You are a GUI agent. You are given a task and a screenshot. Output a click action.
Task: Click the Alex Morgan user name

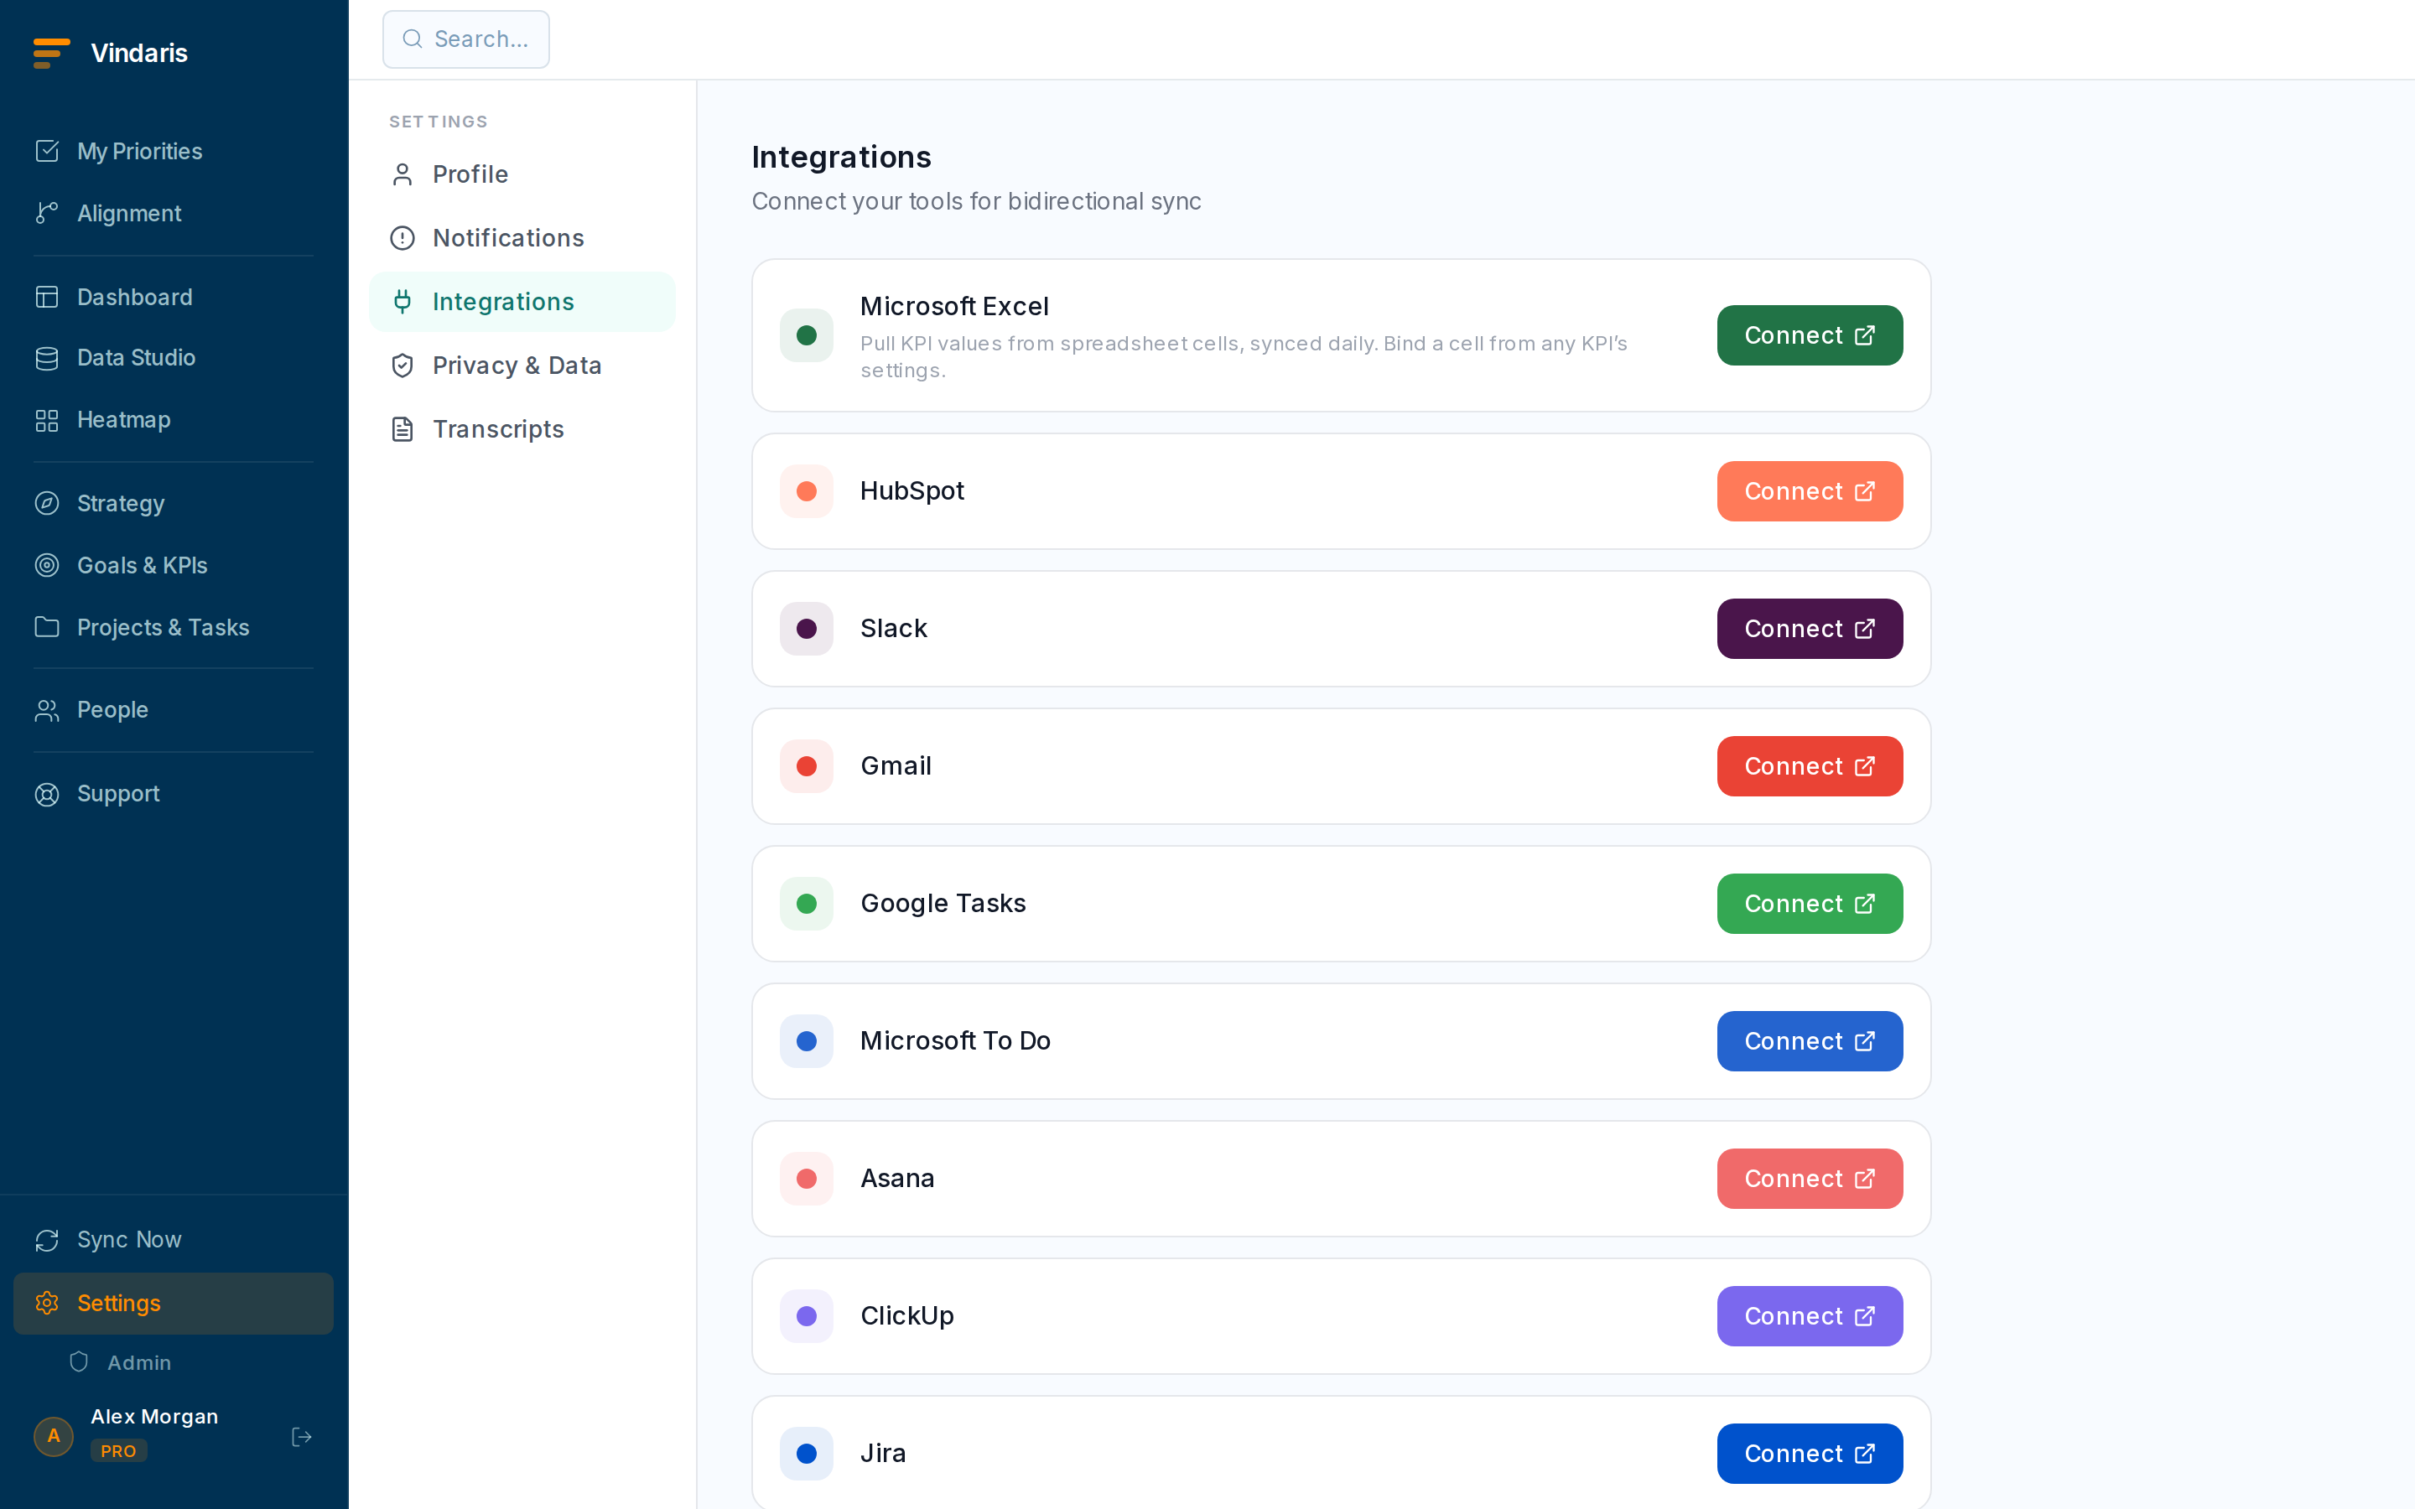tap(154, 1417)
